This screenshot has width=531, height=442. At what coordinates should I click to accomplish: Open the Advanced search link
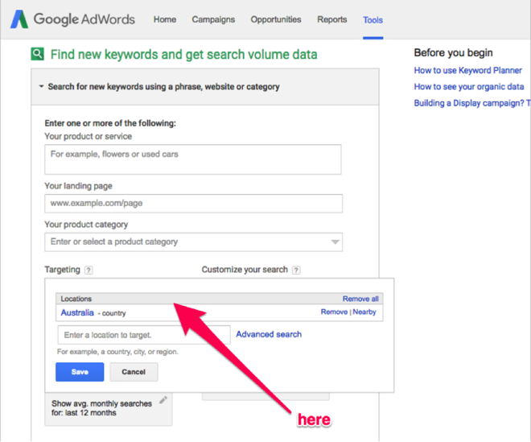pos(269,335)
